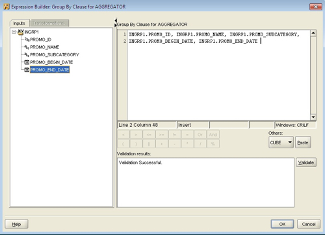325x235 pixels.
Task: Select PROMO_NAME in the inputs tree
Action: (45, 47)
